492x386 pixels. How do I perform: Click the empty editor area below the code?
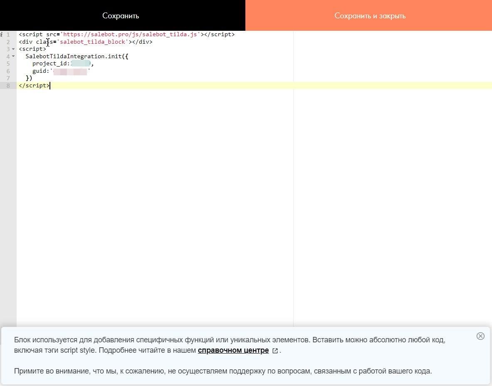[x=154, y=200]
